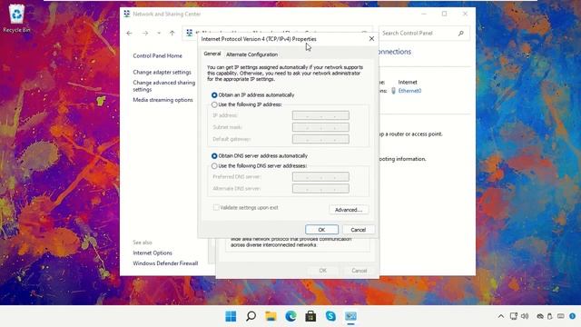
Task: Open Change adapter settings
Action: point(162,72)
